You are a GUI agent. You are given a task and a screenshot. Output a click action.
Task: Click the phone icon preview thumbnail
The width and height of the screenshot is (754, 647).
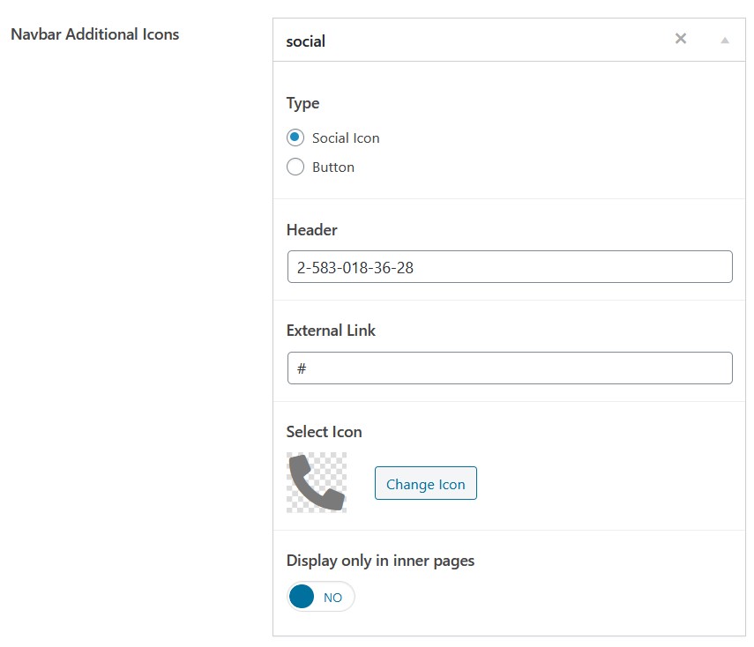(x=317, y=482)
